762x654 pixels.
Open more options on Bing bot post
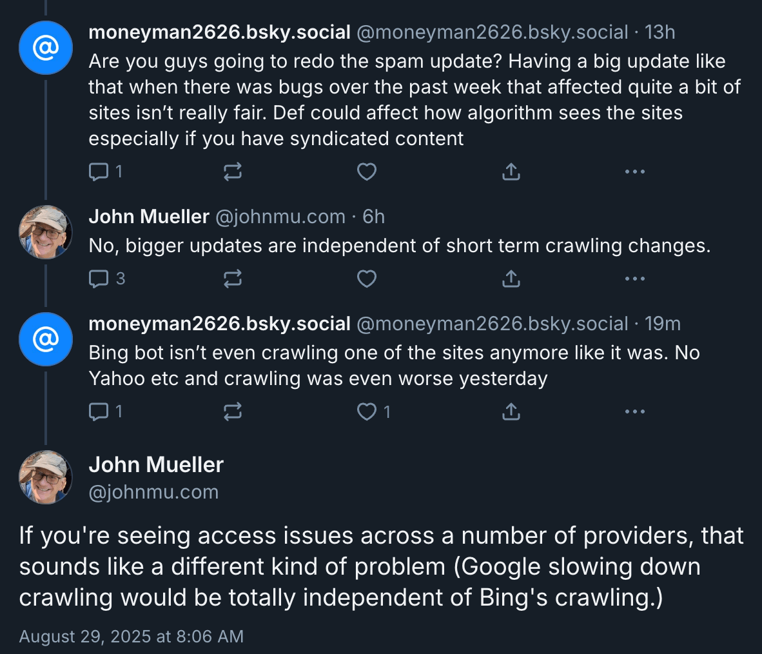point(634,411)
